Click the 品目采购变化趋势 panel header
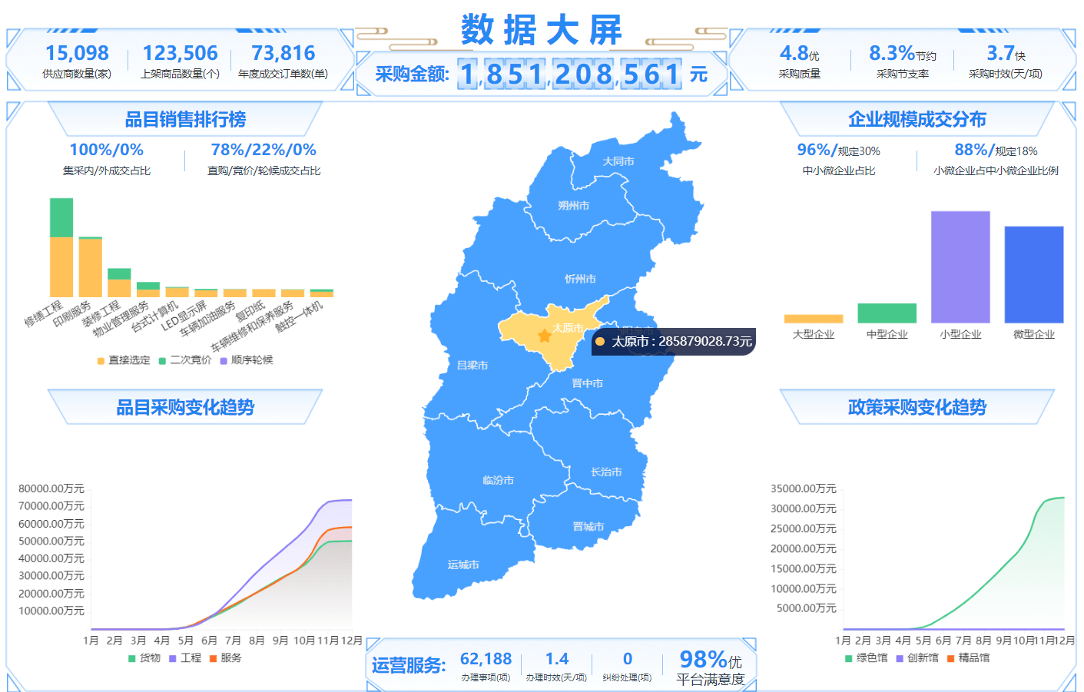The height and width of the screenshot is (692, 1084). [185, 407]
